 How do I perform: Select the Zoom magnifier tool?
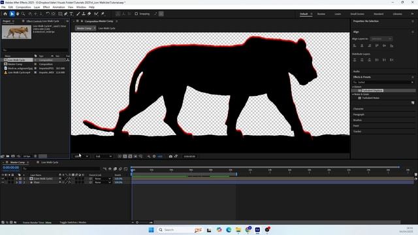[24, 14]
